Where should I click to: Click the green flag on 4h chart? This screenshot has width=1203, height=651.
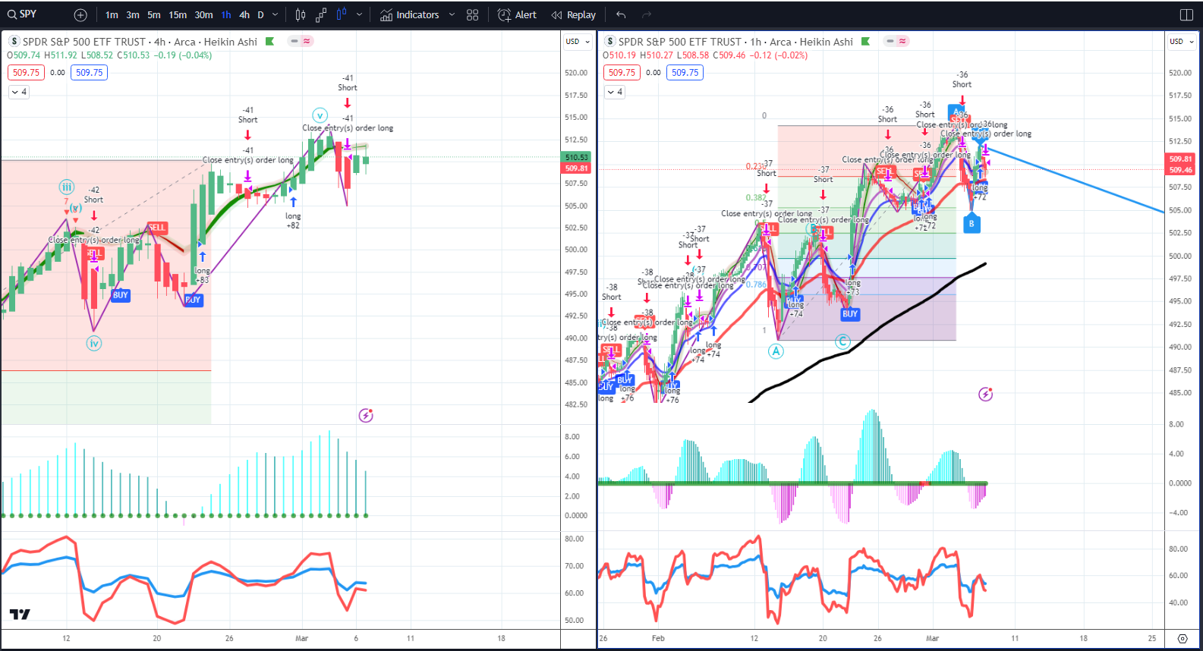point(269,42)
